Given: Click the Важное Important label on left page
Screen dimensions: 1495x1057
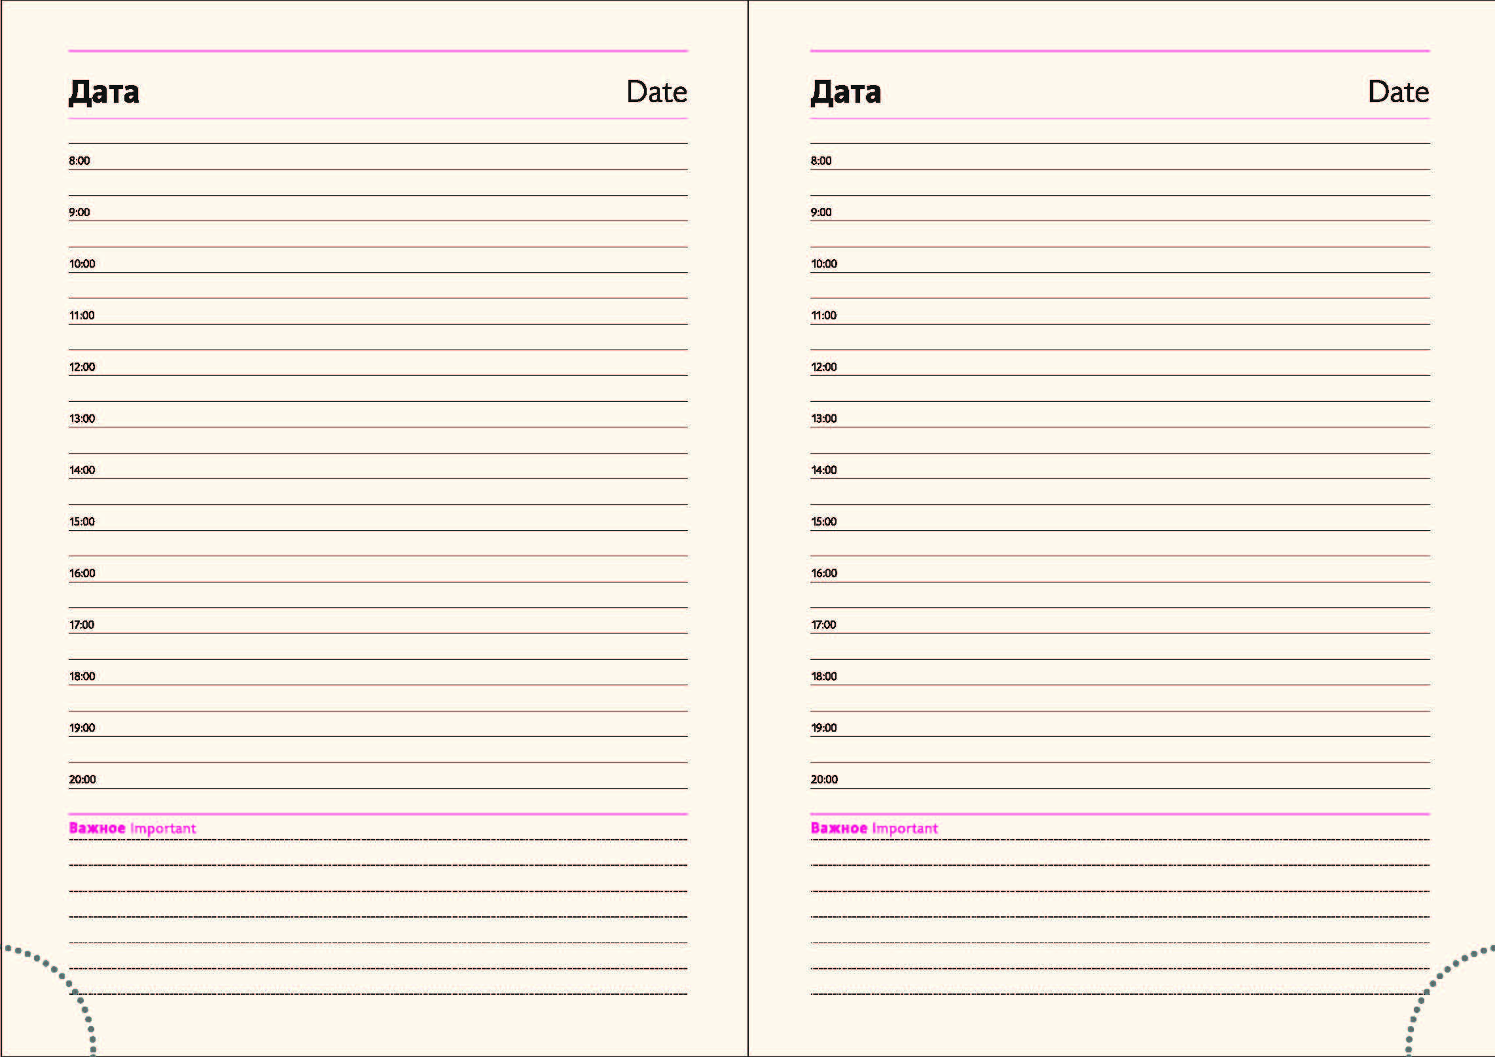Looking at the screenshot, I should pyautogui.click(x=132, y=829).
